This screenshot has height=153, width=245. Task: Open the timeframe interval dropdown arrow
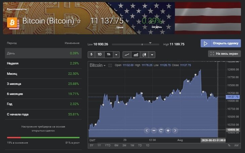pos(116,55)
